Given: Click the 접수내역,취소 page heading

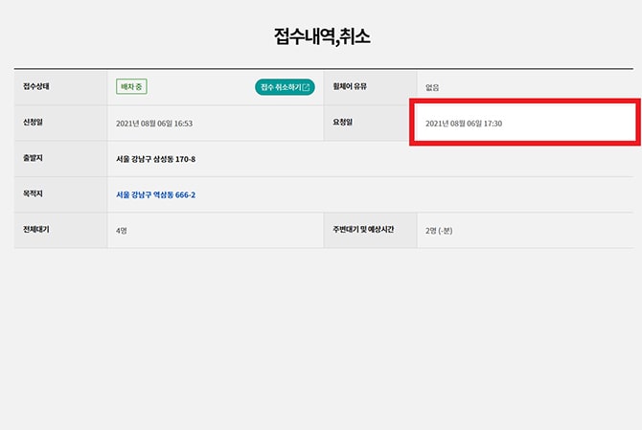Looking at the screenshot, I should coord(322,36).
